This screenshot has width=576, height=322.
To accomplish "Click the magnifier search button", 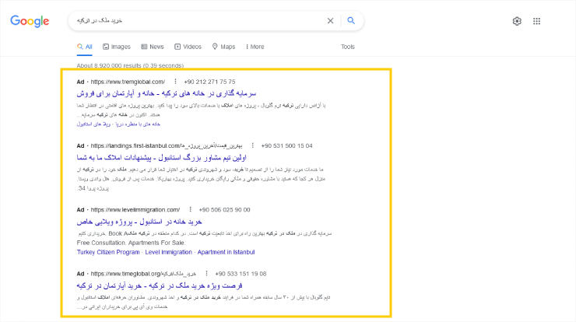I will click(351, 21).
